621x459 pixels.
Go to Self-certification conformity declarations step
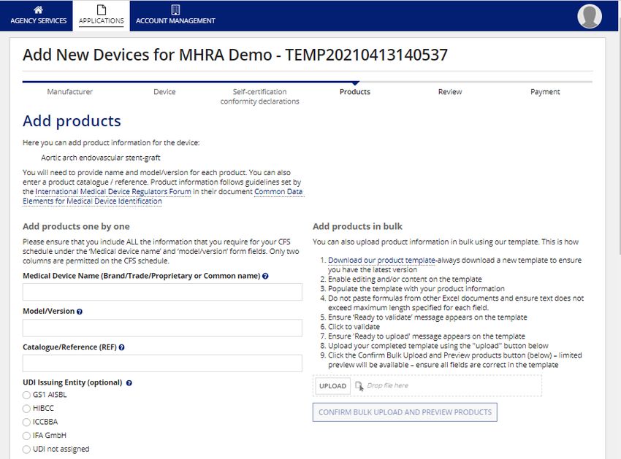click(x=260, y=96)
